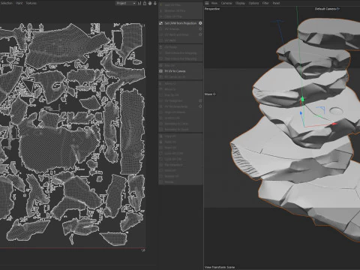
Task: Open the viewport View menu
Action: 214,3
